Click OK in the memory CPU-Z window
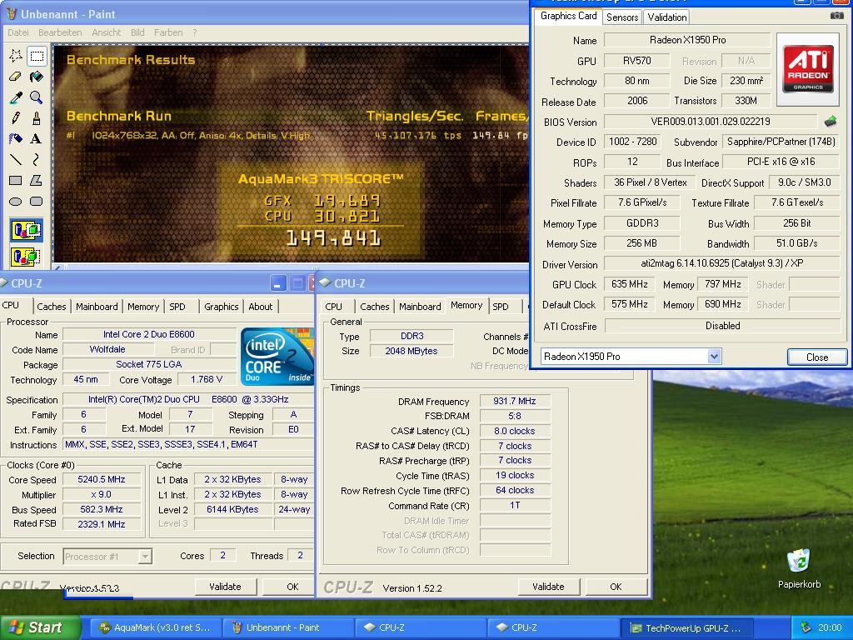This screenshot has height=640, width=853. pos(616,587)
